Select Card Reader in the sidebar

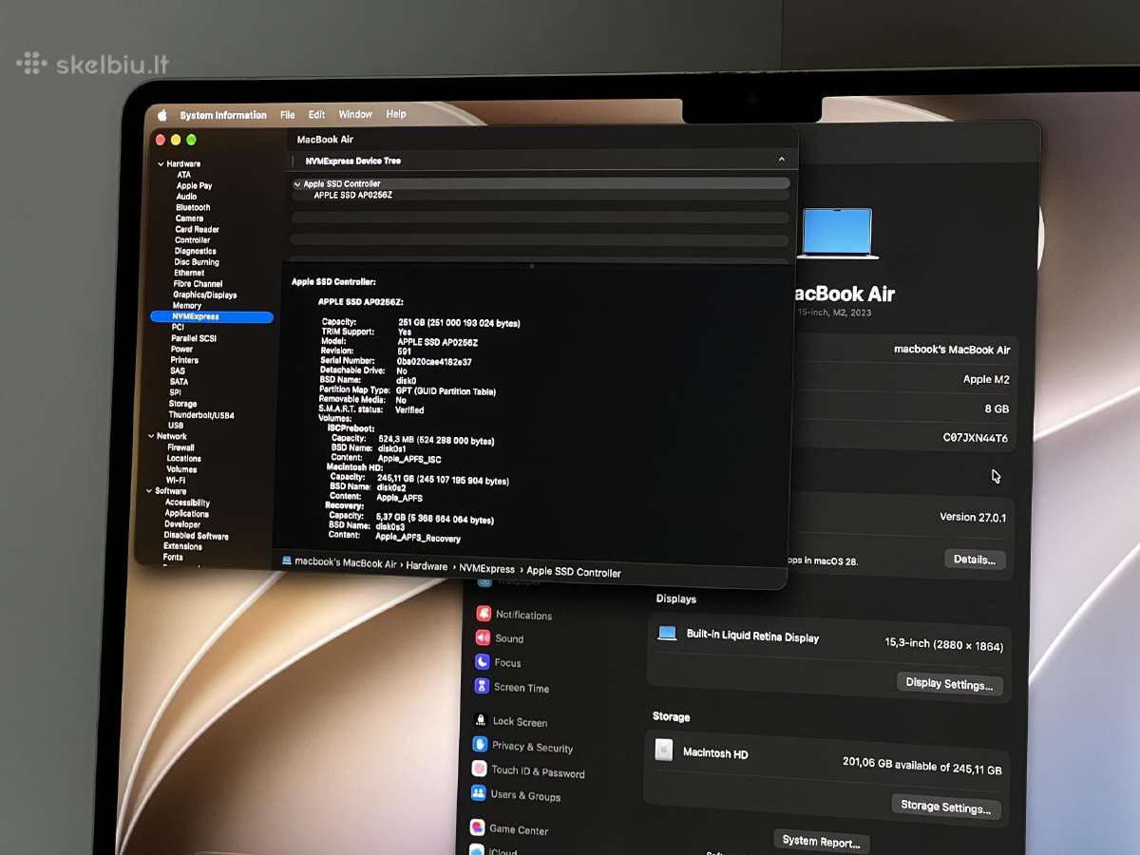[x=197, y=229]
